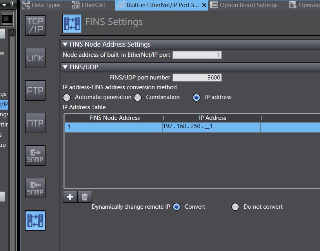
Task: Choose Convert for dynamic remote IP
Action: [176, 207]
